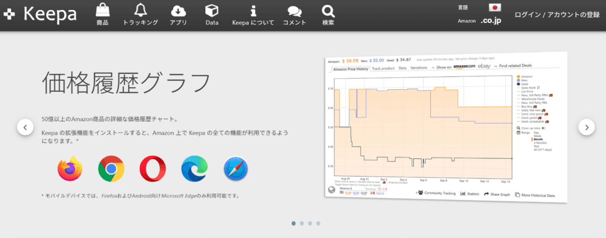Set chart range to Week
The height and width of the screenshot is (238, 606).
tap(537, 136)
